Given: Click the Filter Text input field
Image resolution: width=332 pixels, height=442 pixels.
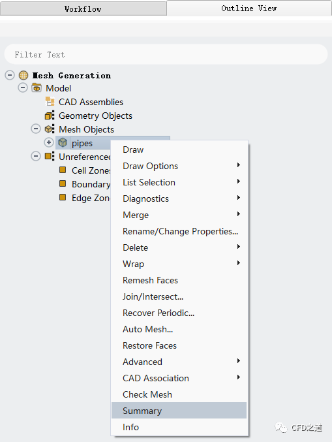Looking at the screenshot, I should [x=166, y=54].
